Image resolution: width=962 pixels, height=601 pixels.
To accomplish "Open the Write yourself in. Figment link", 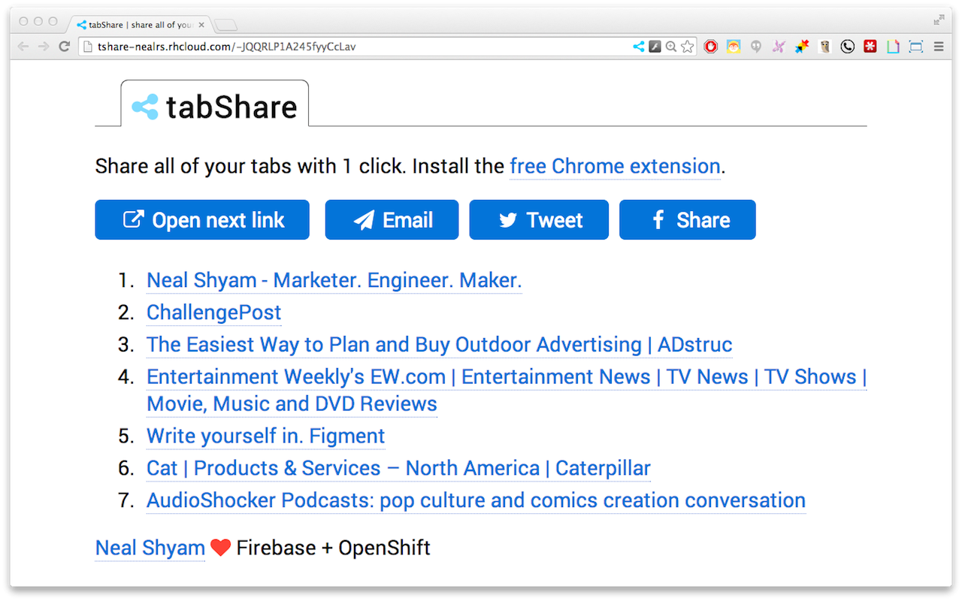I will pos(266,436).
